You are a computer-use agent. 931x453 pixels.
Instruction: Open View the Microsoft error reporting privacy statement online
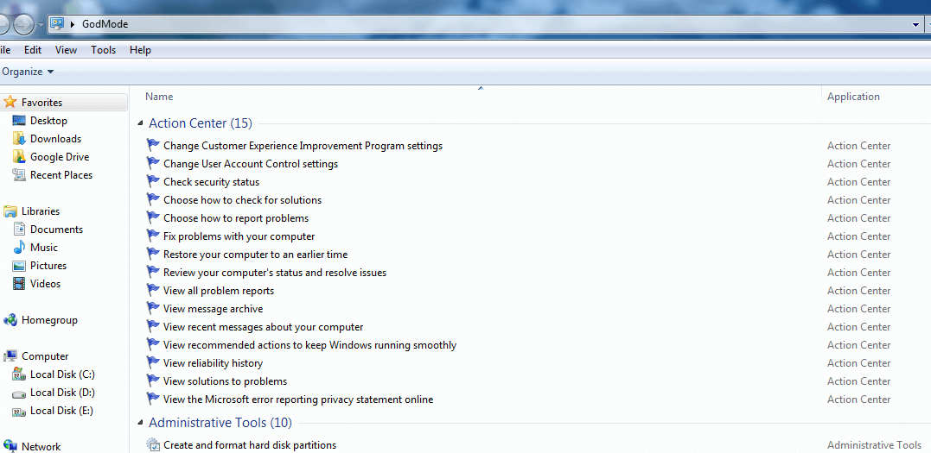point(298,400)
